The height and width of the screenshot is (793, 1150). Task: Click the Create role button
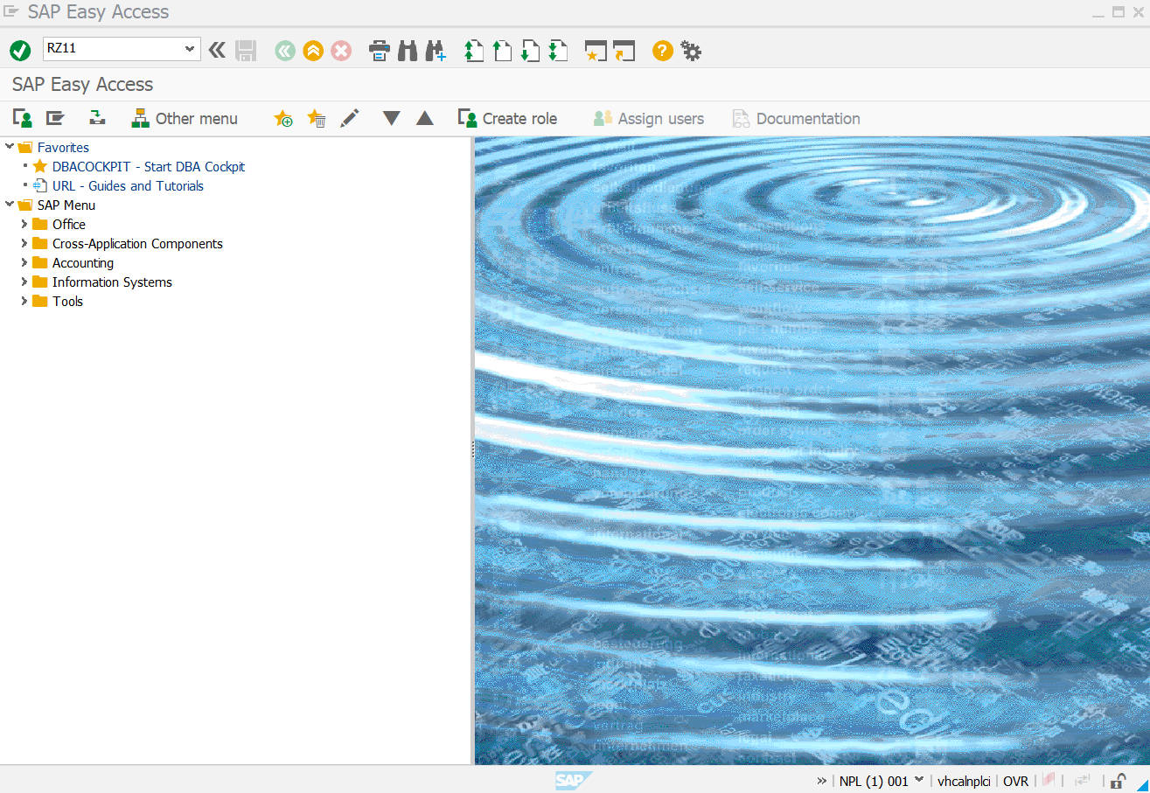pos(508,118)
